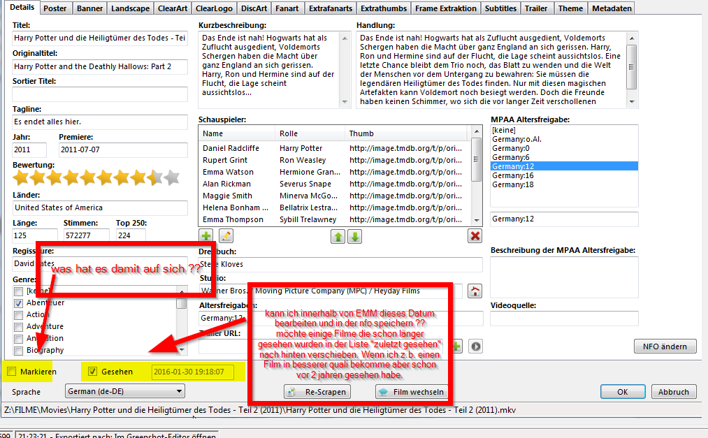The height and width of the screenshot is (438, 708).
Task: Switch to the Fanart tab
Action: [x=287, y=8]
